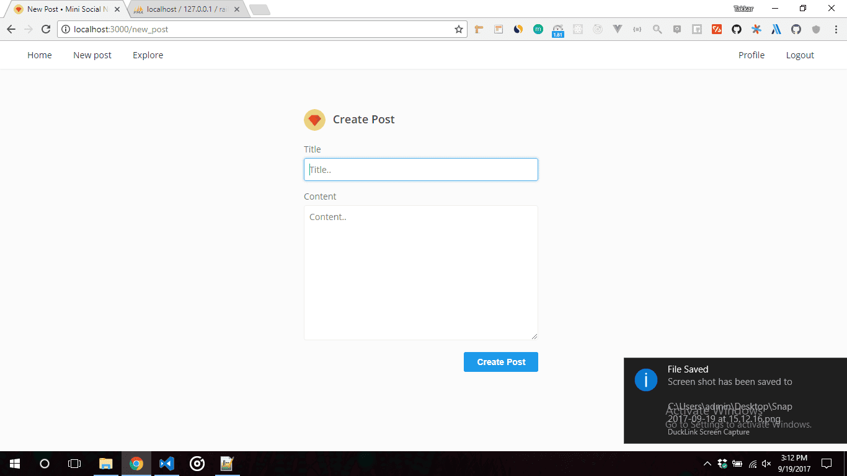Image resolution: width=847 pixels, height=476 pixels.
Task: Switch to the 'New Post • Mini Social' tab
Action: (x=65, y=9)
